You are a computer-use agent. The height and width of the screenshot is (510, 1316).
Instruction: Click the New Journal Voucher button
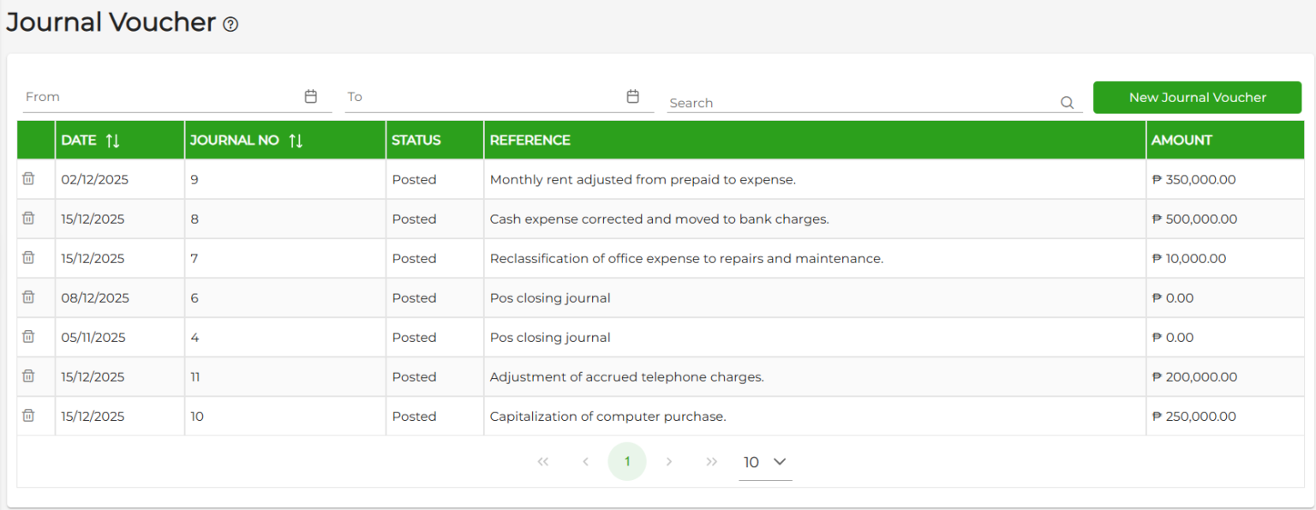tap(1197, 98)
